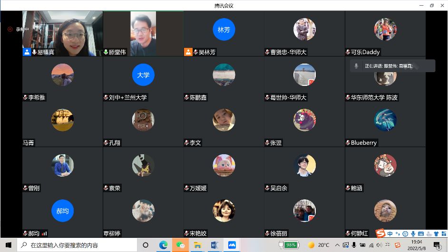Expand the hidden system tray icons chevron
This screenshot has width=448, height=252.
(x=337, y=245)
